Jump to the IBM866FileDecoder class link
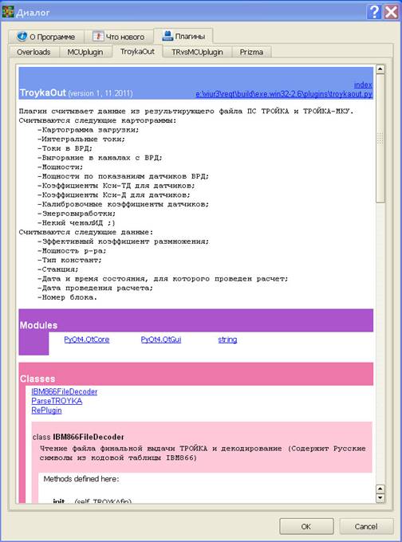 click(65, 391)
